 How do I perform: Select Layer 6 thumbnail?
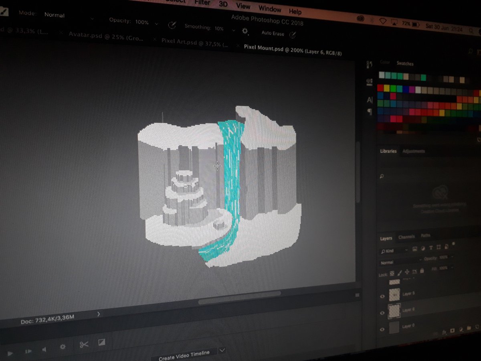[x=395, y=311]
